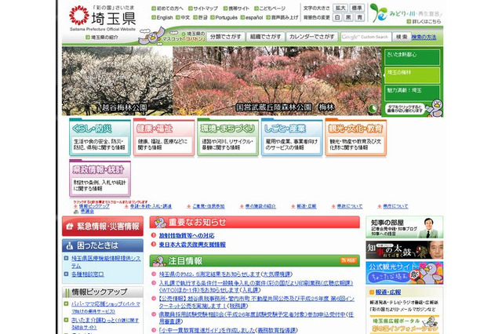Open 公式観光サイト banner
This screenshot has height=334, width=502.
tap(405, 273)
